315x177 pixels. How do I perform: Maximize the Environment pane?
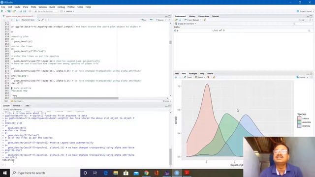(311, 16)
